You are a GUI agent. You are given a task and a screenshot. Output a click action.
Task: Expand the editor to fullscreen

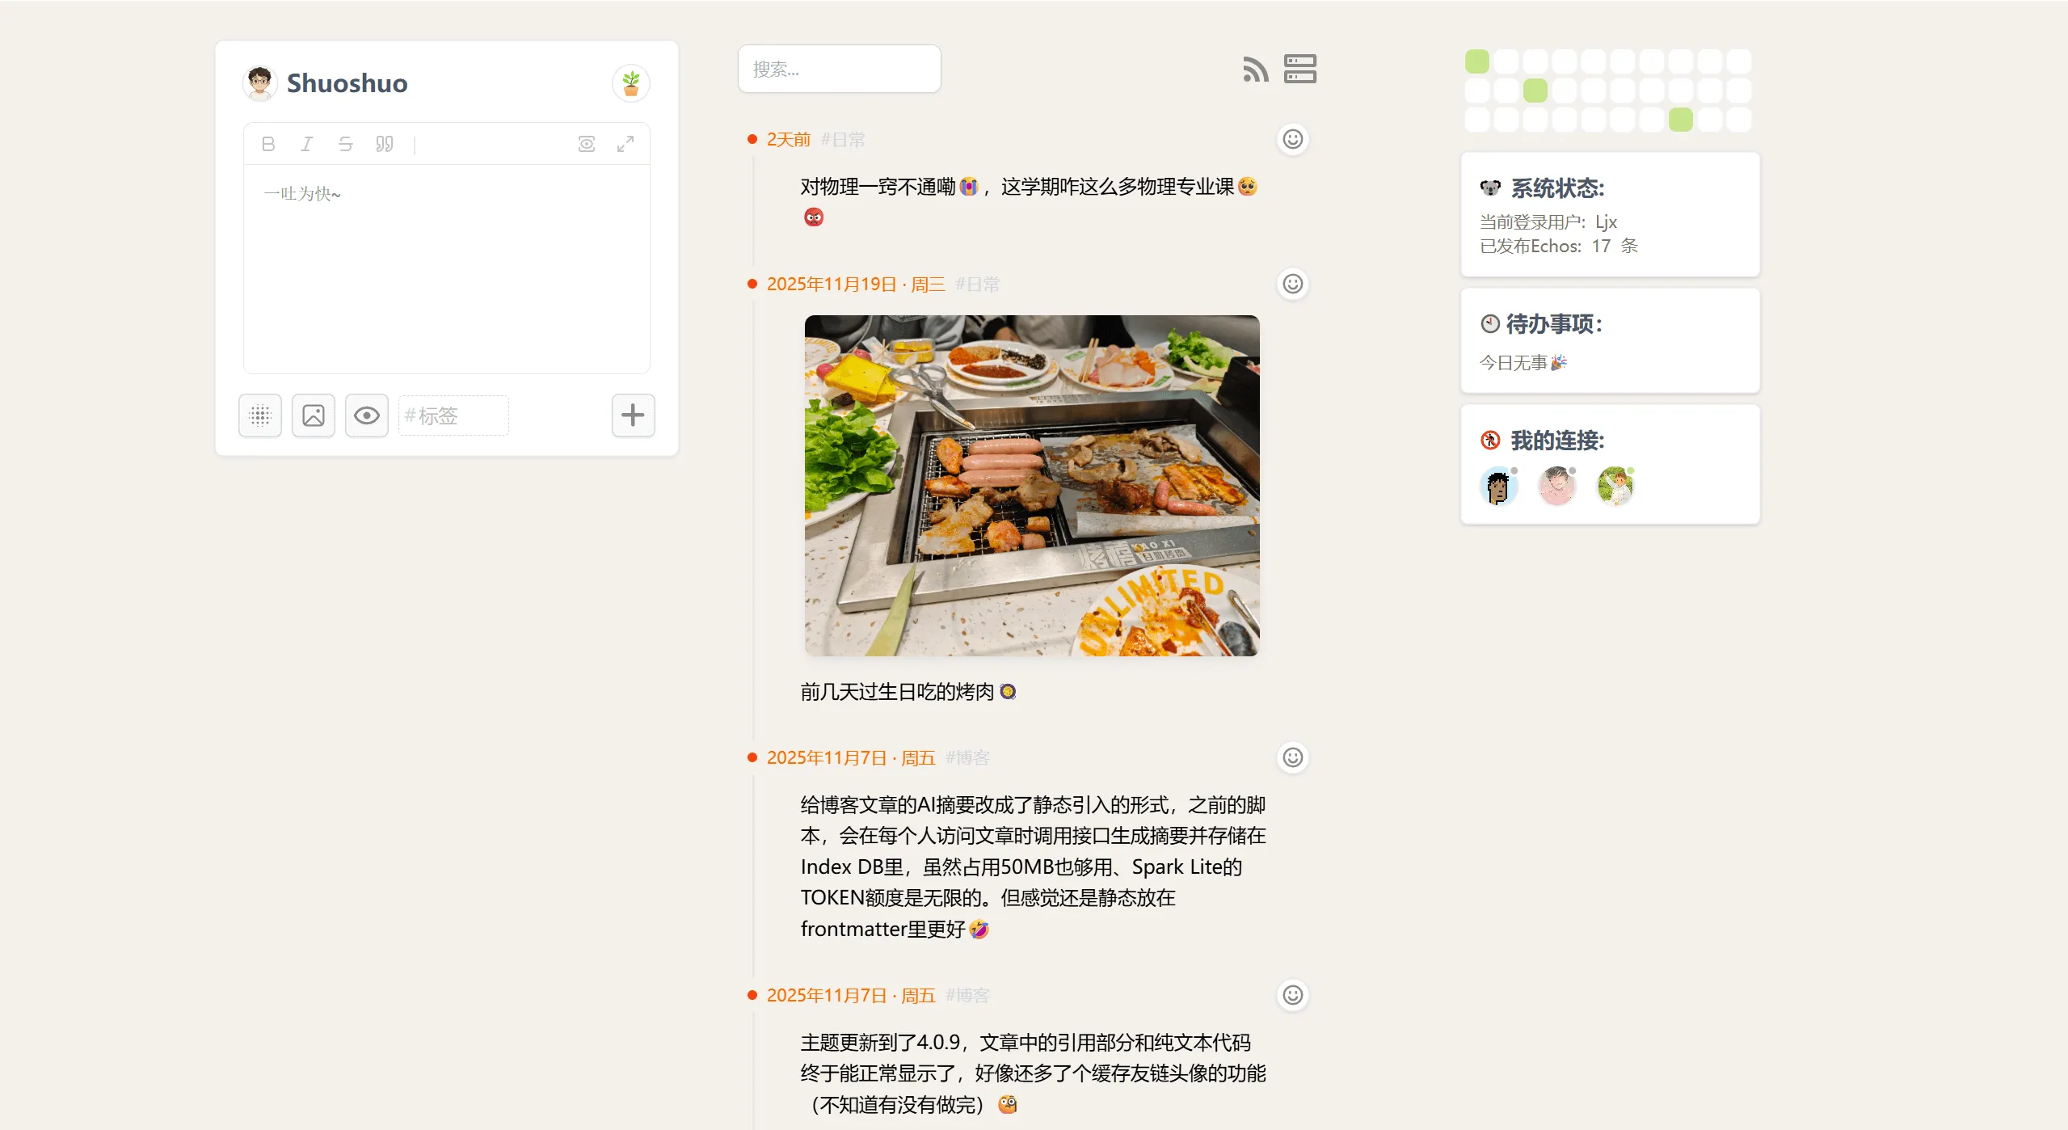[x=625, y=144]
